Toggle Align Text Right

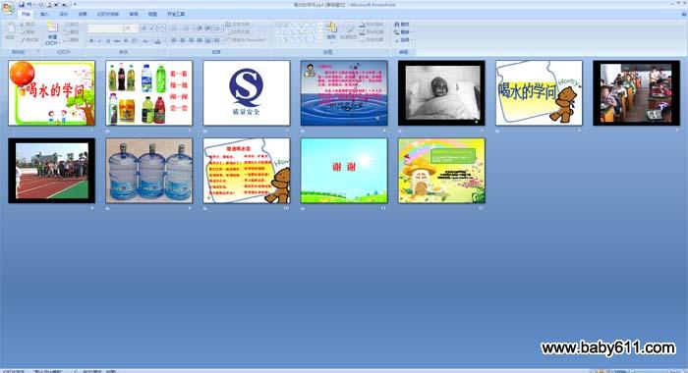pos(192,40)
